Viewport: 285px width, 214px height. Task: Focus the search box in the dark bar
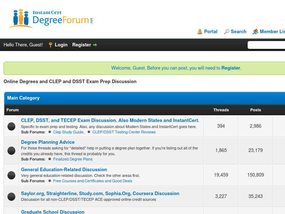click(266, 45)
